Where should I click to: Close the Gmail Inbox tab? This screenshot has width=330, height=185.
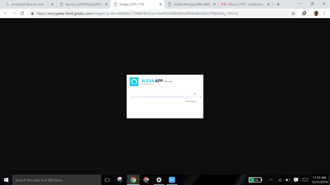269,4
